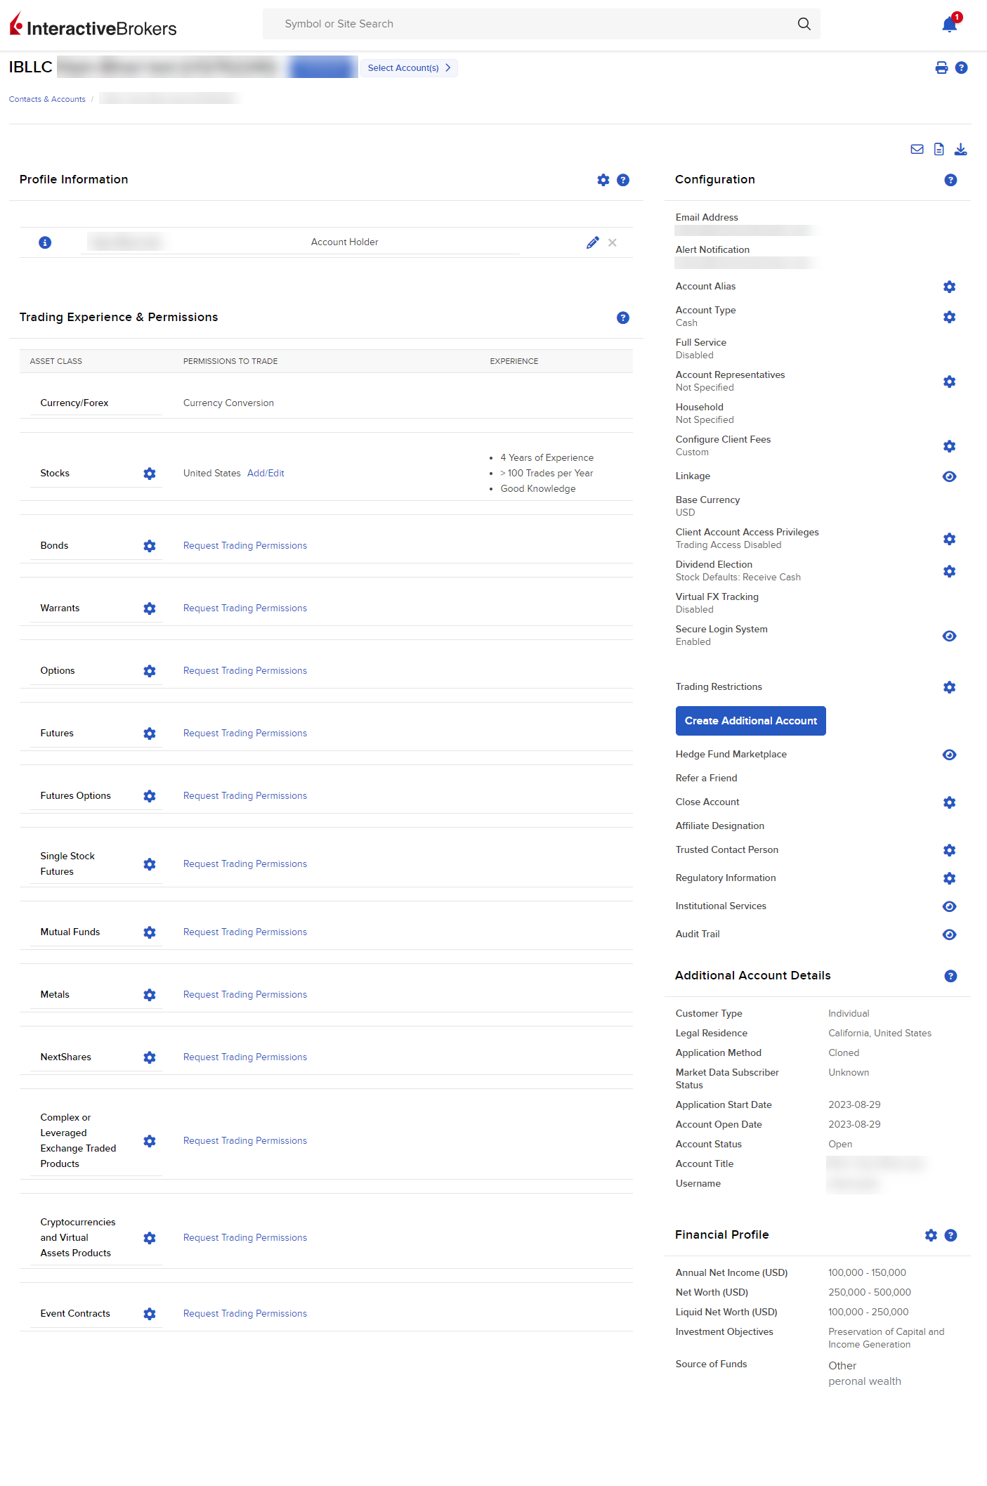Configure Single Stock Futures gear
Screen dimensions: 987x1486
coord(150,864)
